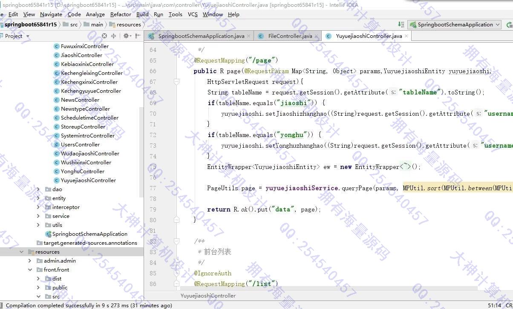Screen dimensions: 513x309
Task: Click the fold marker at line 82
Action: click(176, 241)
